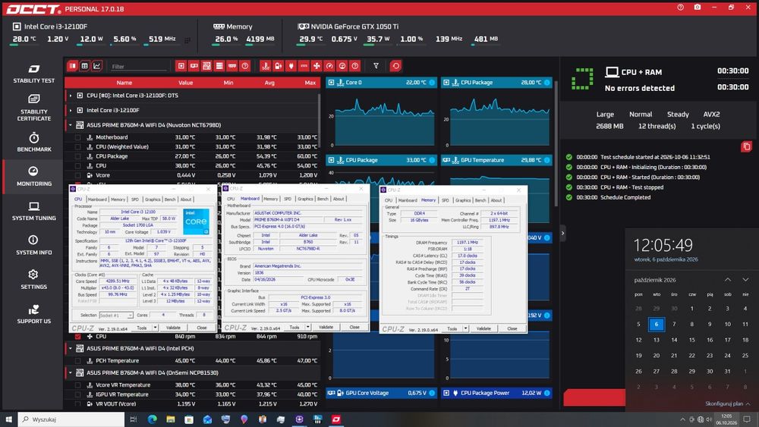Go to System Tuning in sidebar
The height and width of the screenshot is (427, 759).
coord(33,212)
